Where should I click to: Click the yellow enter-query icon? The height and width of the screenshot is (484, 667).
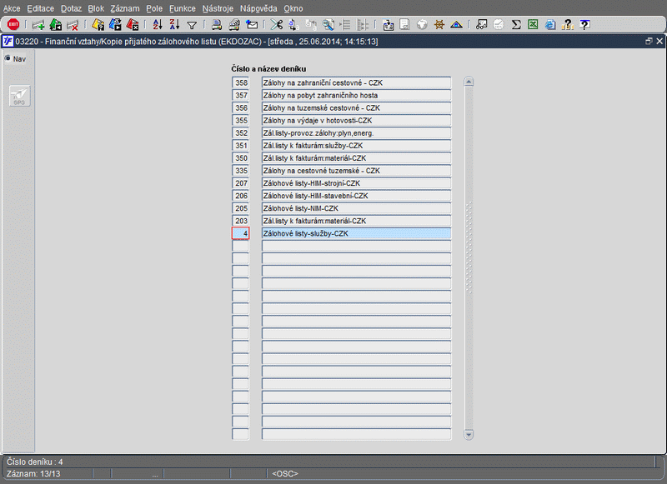pyautogui.click(x=98, y=25)
